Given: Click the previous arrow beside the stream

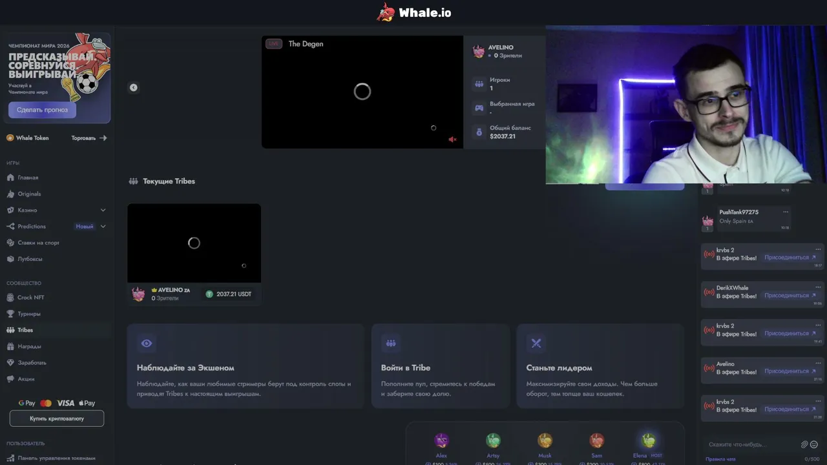Looking at the screenshot, I should click(x=134, y=88).
